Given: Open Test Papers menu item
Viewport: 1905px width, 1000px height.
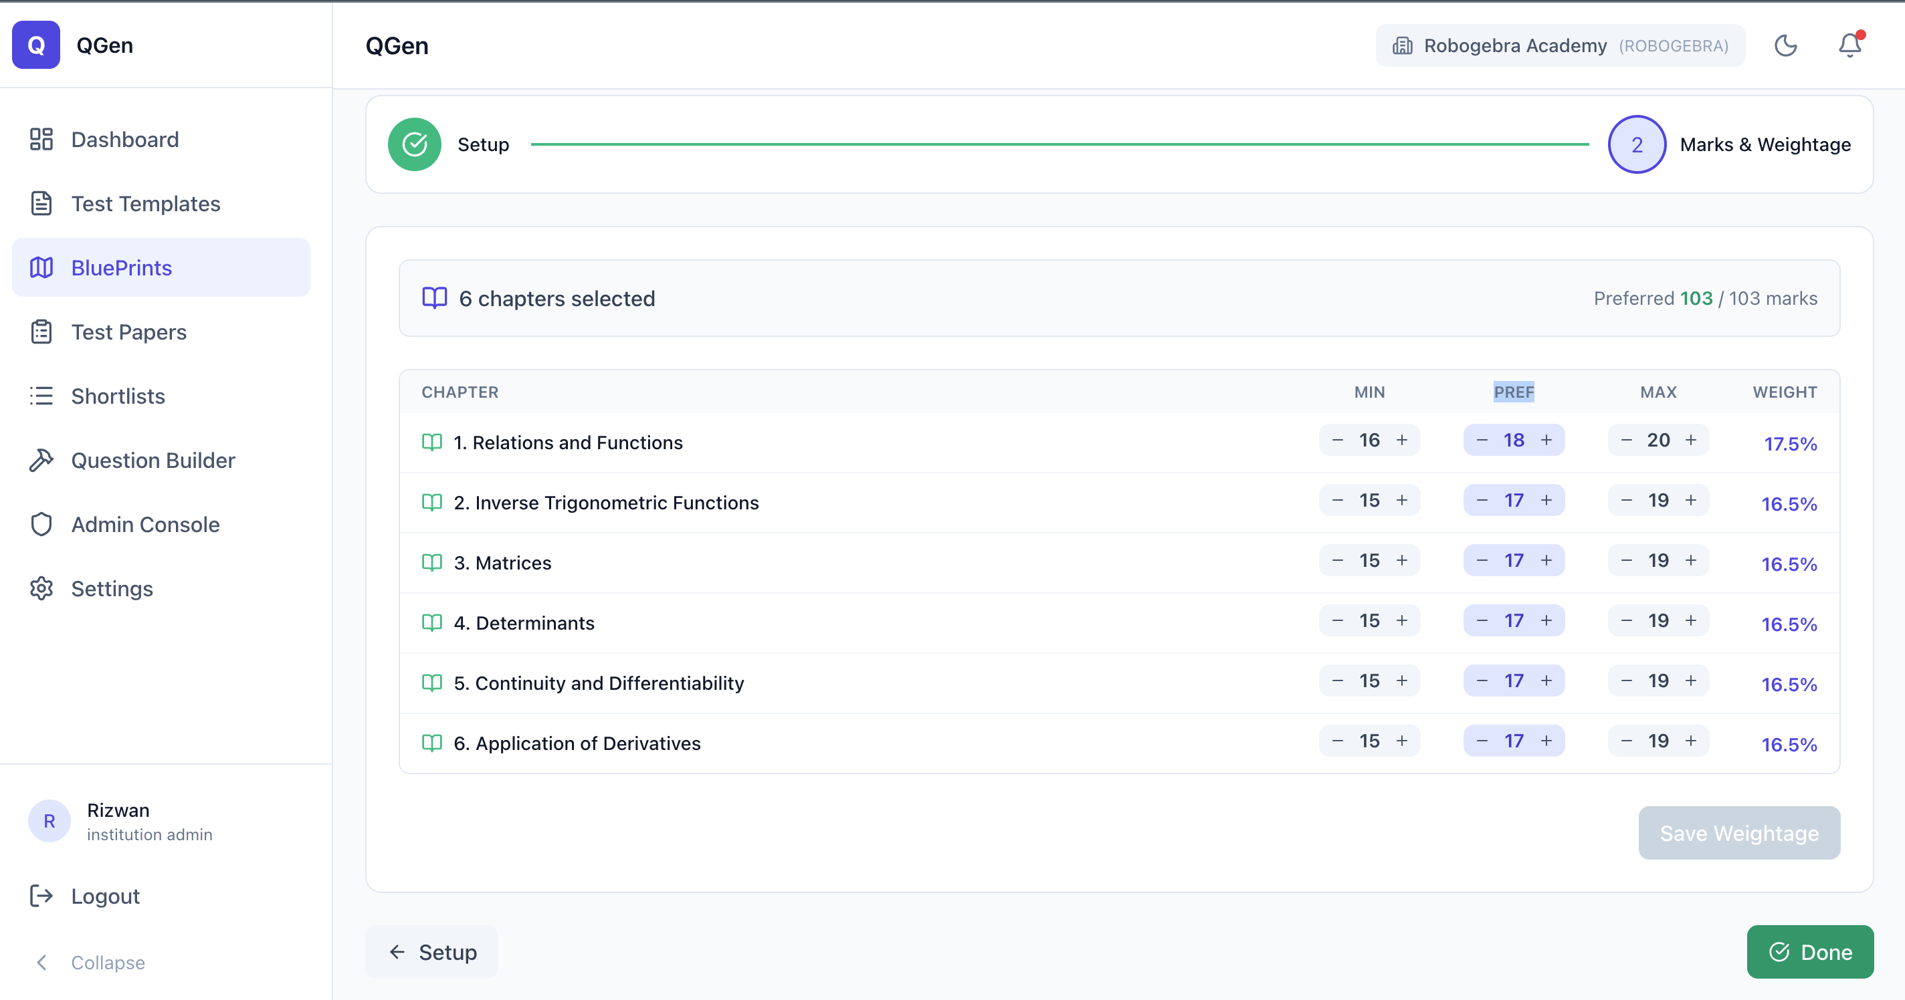Looking at the screenshot, I should pyautogui.click(x=128, y=332).
